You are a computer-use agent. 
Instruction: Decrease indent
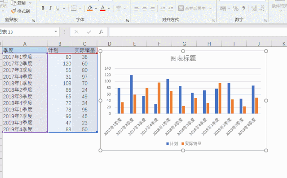pos(163,8)
